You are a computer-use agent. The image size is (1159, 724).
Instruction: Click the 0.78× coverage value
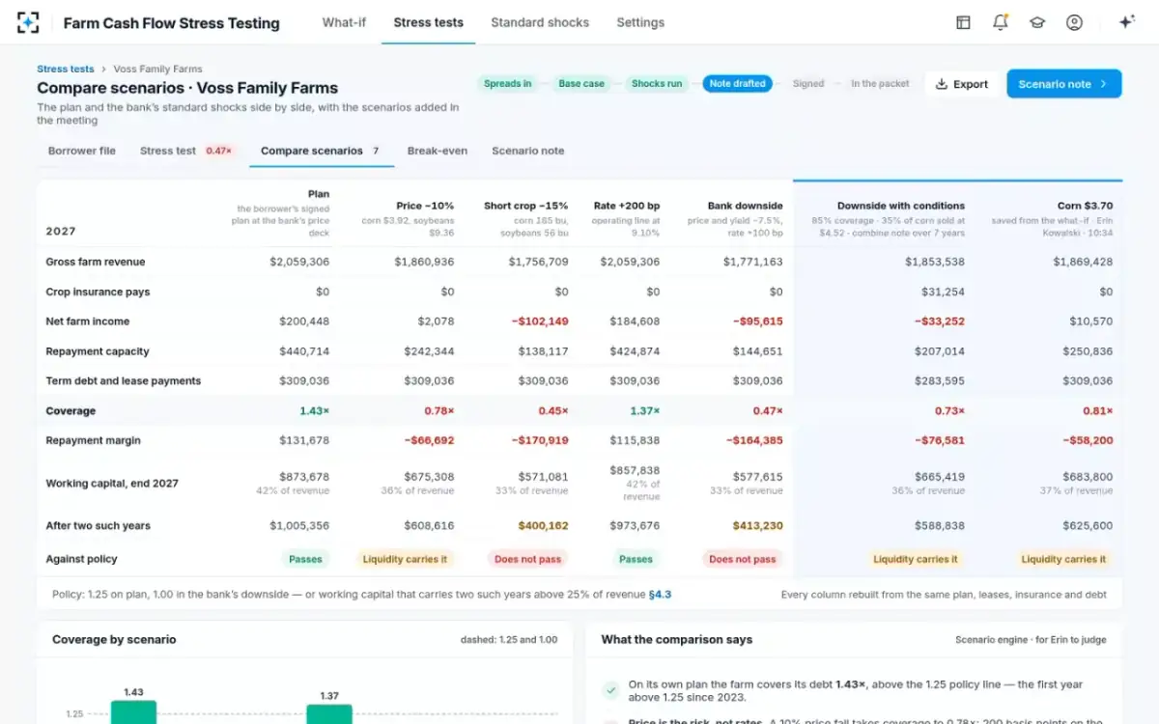point(439,411)
